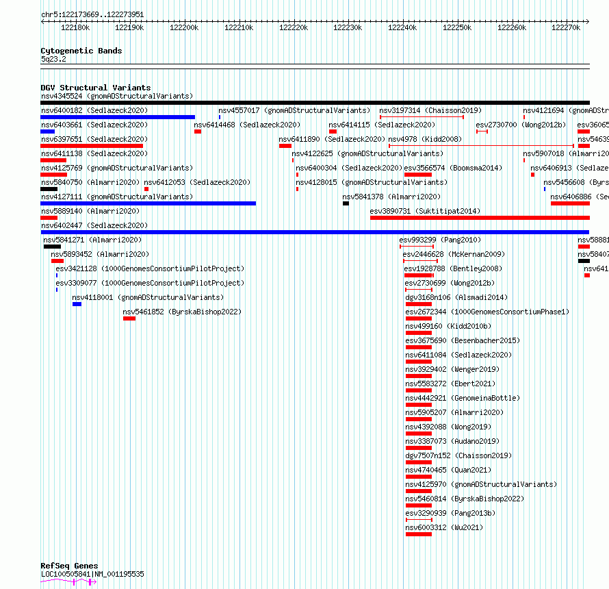Click the nsv6414115 Sedlazeck2020 label
Viewport: 609px width, 589px height.
(382, 125)
